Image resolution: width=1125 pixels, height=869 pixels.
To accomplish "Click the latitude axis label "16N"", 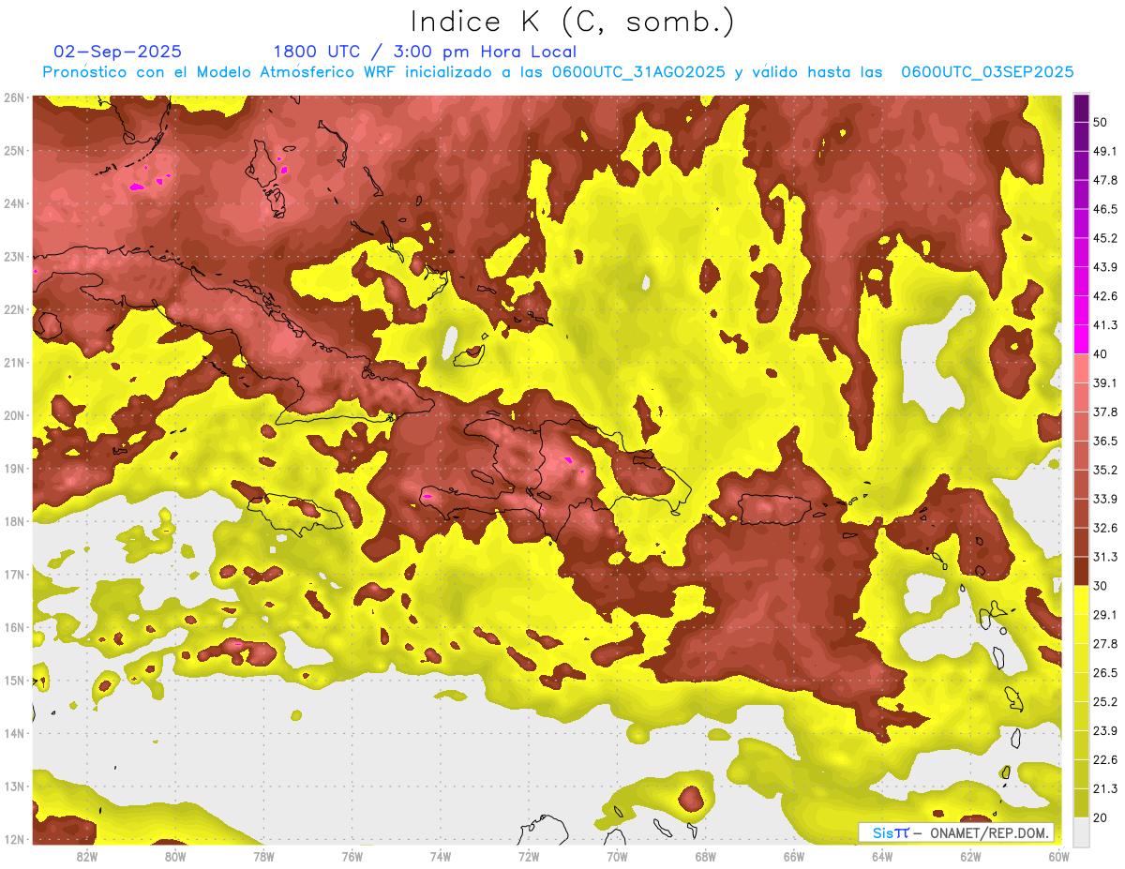I will click(14, 627).
